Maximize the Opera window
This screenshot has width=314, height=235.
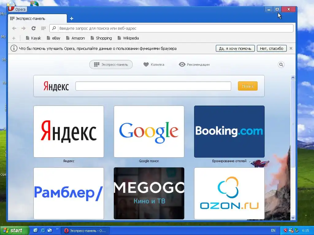coord(277,9)
